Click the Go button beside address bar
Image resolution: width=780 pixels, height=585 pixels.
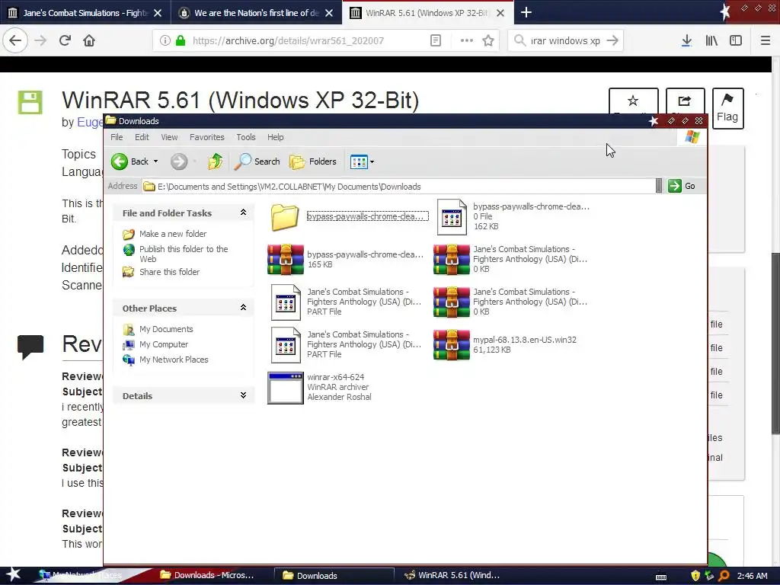682,186
